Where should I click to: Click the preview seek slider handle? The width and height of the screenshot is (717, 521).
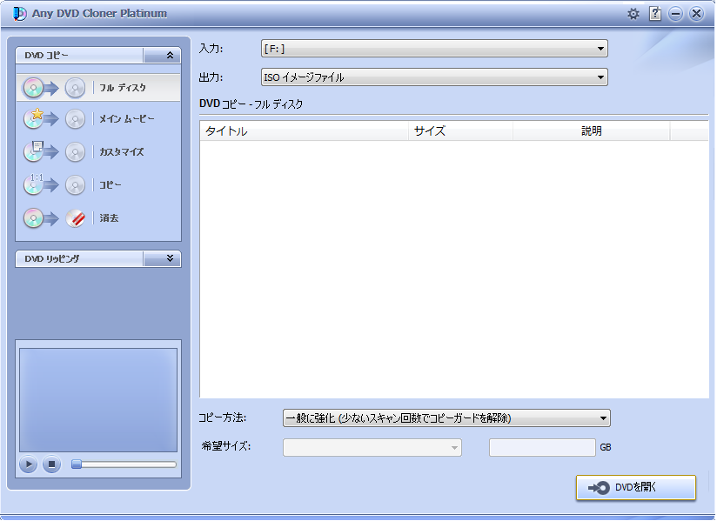click(x=77, y=464)
